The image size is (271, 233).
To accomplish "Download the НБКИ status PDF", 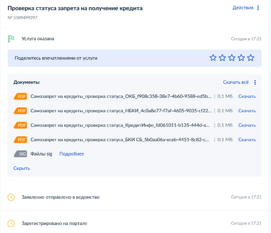I will pos(247,111).
